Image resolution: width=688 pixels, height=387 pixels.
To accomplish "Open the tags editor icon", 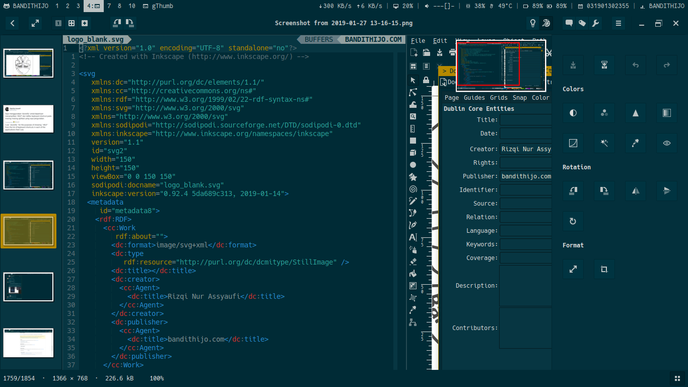I will point(582,23).
